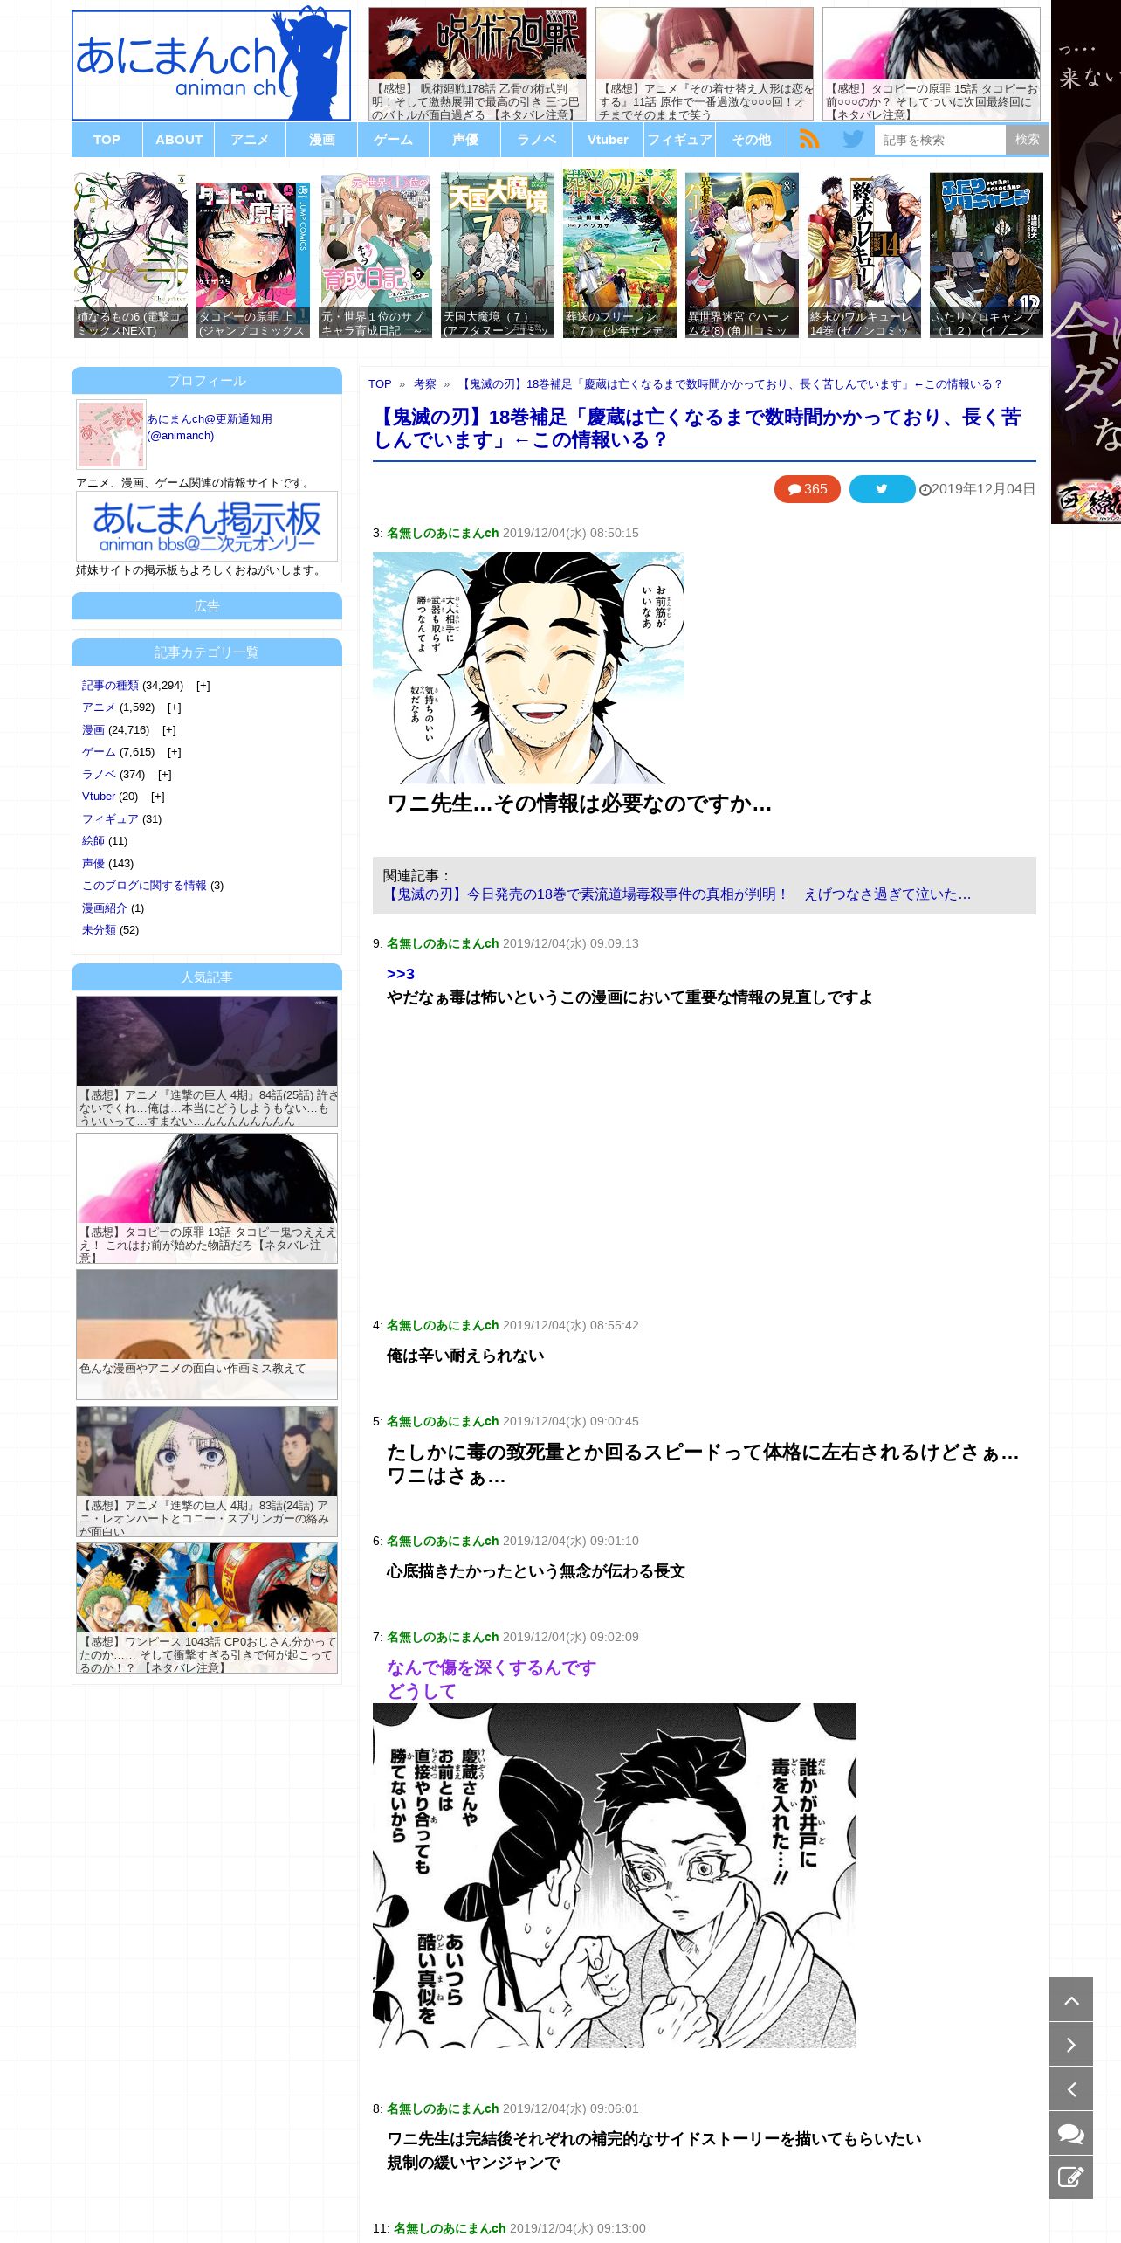1121x2243 pixels.
Task: Expand 記事の種類 category with [+]
Action: coord(203,686)
